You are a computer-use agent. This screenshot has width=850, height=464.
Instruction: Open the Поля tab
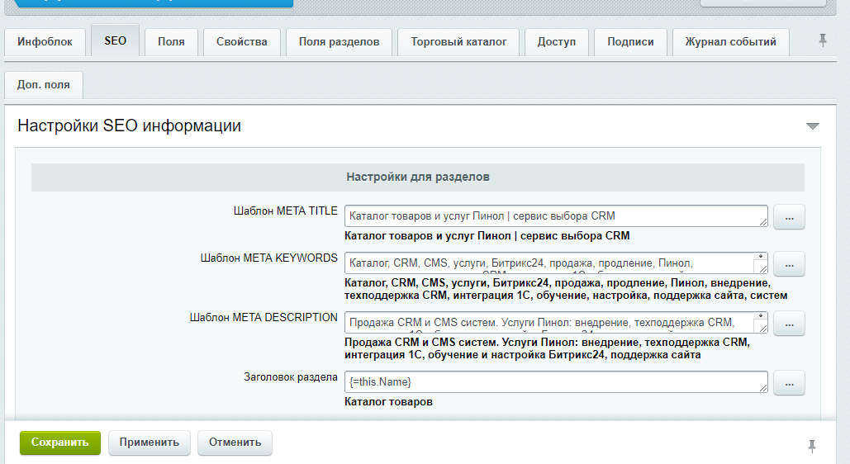(171, 41)
